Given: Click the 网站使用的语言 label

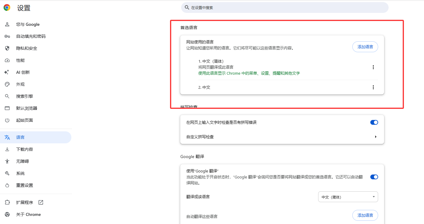Looking at the screenshot, I should pos(200,42).
